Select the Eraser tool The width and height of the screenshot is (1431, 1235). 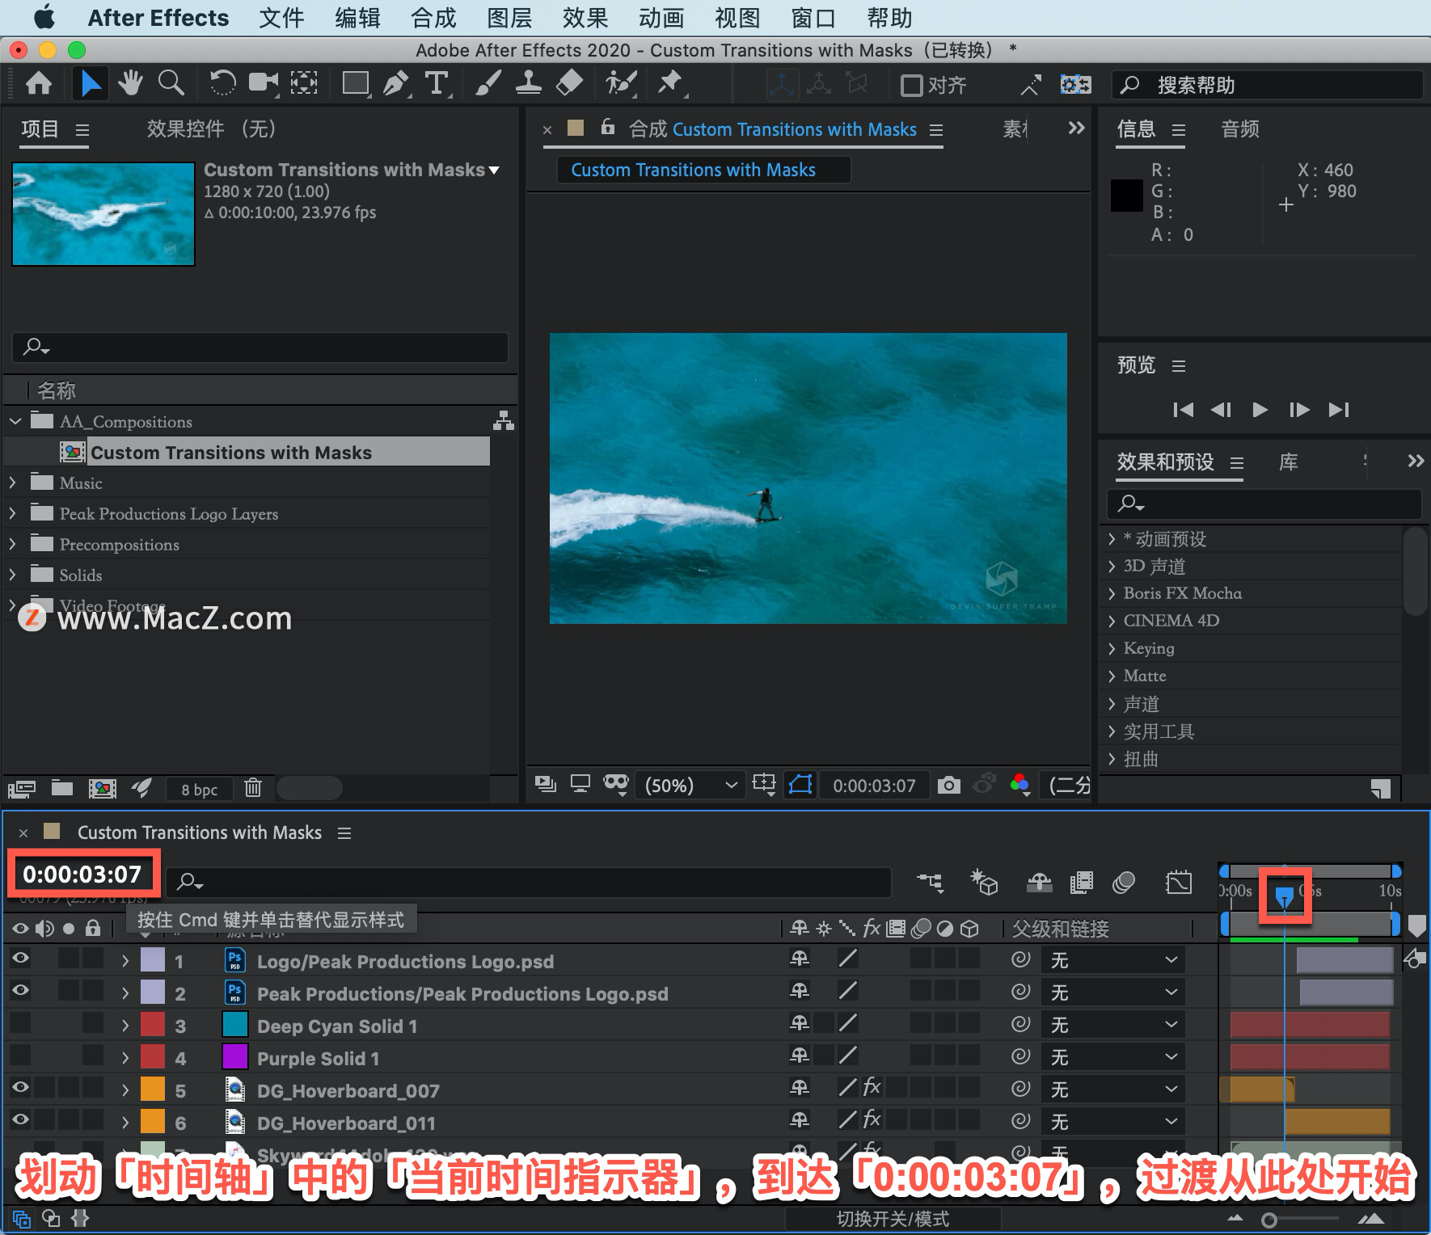tap(569, 84)
